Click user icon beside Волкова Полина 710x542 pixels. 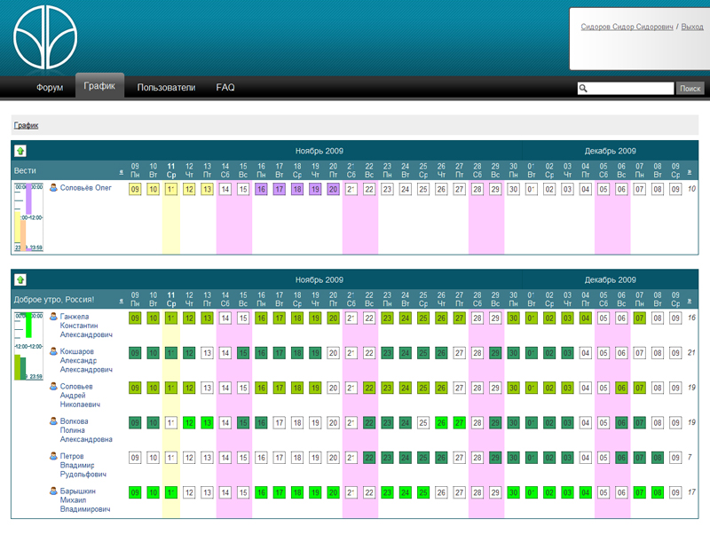tap(53, 422)
